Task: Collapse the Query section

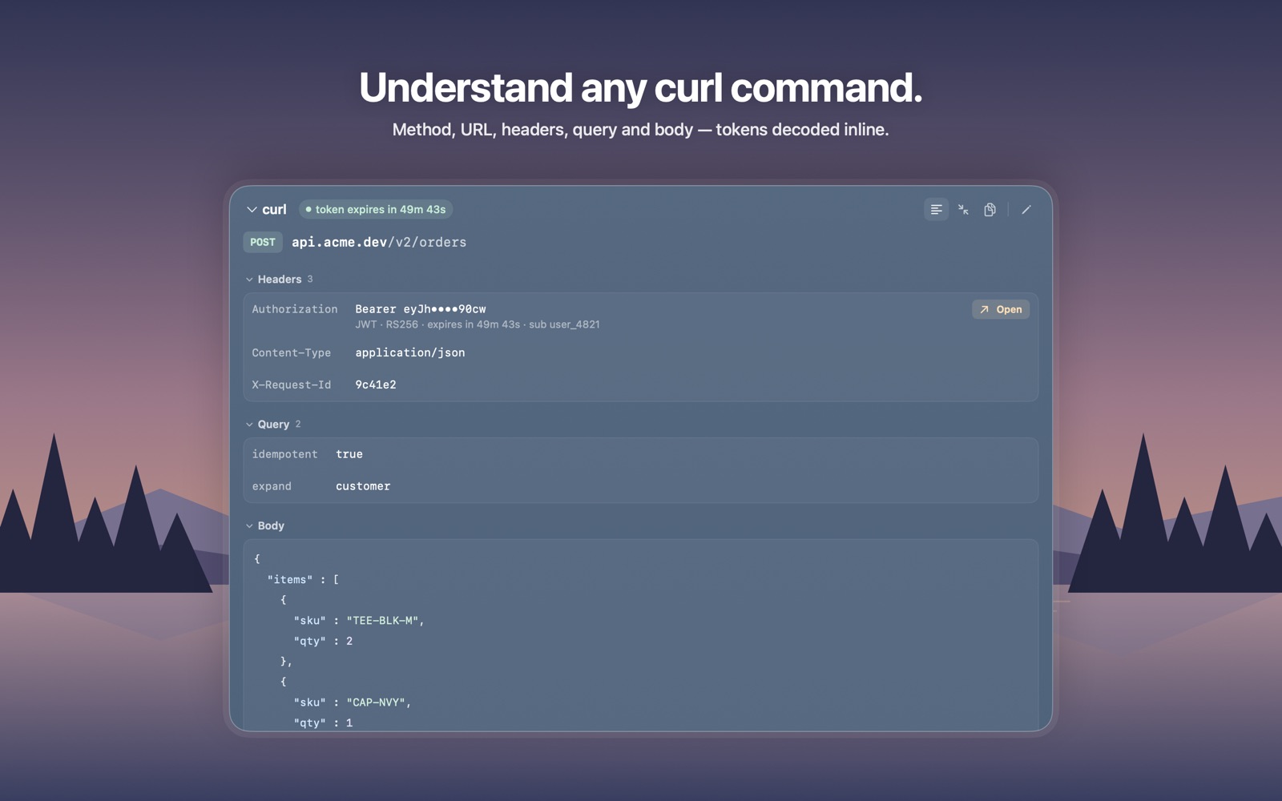Action: (x=249, y=425)
